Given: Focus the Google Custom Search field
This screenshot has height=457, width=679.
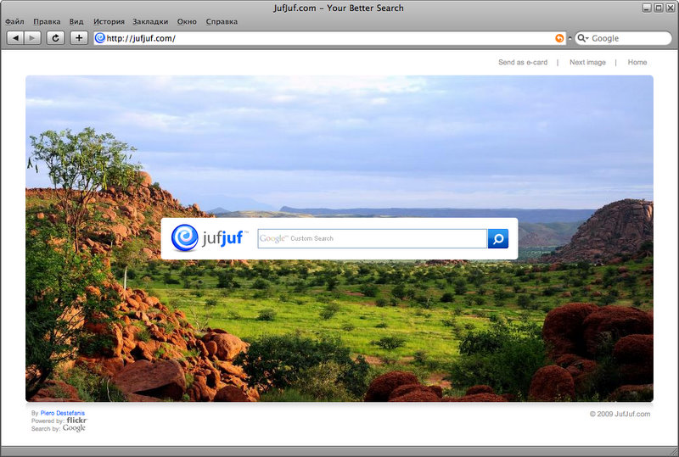Looking at the screenshot, I should click(372, 238).
